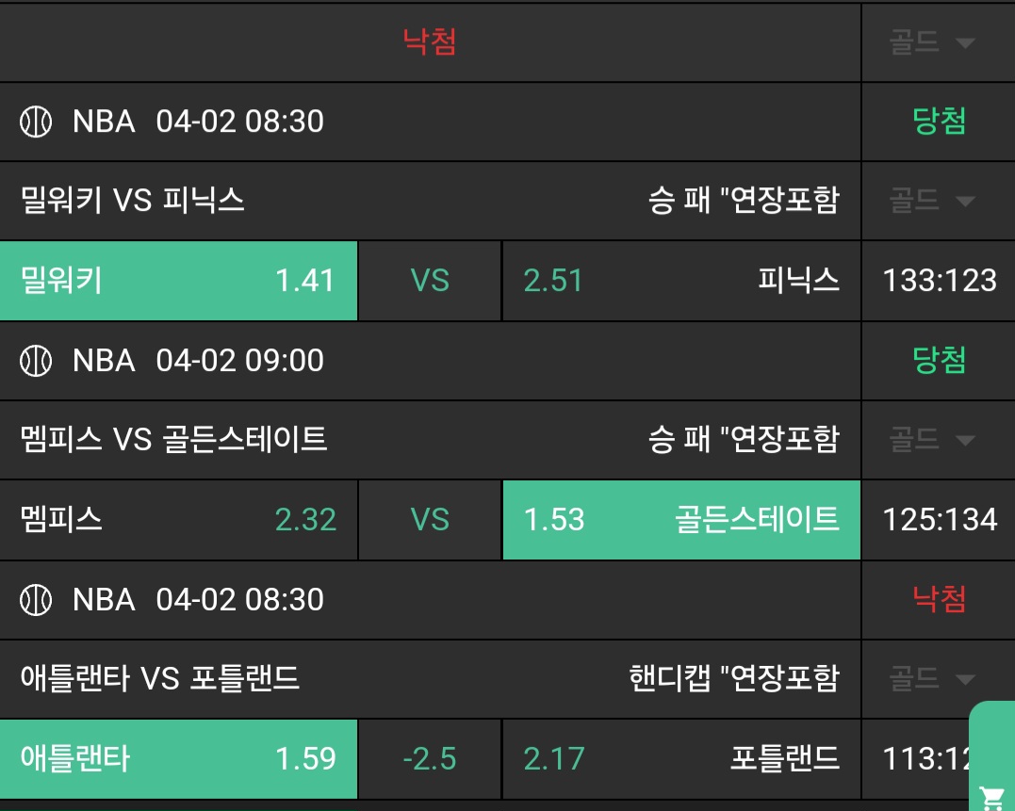The height and width of the screenshot is (811, 1015).
Task: Click the red 낙첨 status of the Atlanta game
Action: (x=939, y=600)
